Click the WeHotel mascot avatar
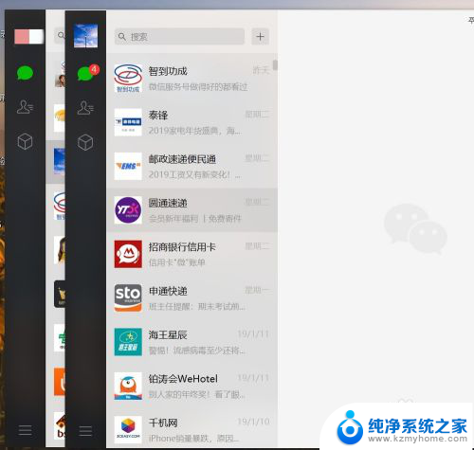 (128, 386)
